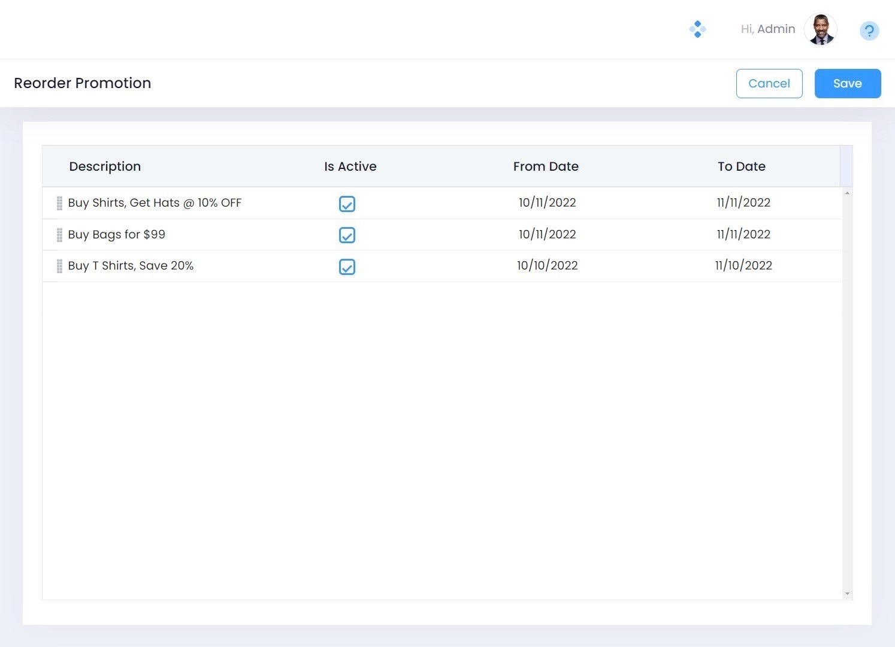Save the promotion order

[x=847, y=83]
